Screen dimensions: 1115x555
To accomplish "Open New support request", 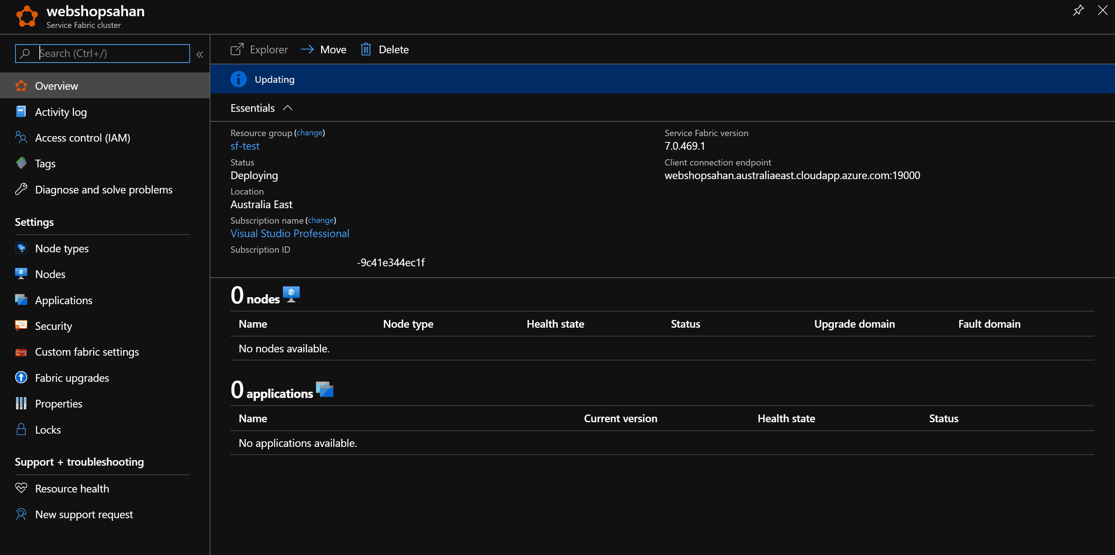I will [84, 514].
